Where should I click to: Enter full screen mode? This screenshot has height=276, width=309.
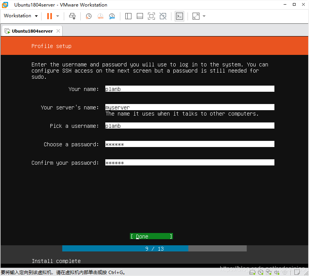coord(151,16)
